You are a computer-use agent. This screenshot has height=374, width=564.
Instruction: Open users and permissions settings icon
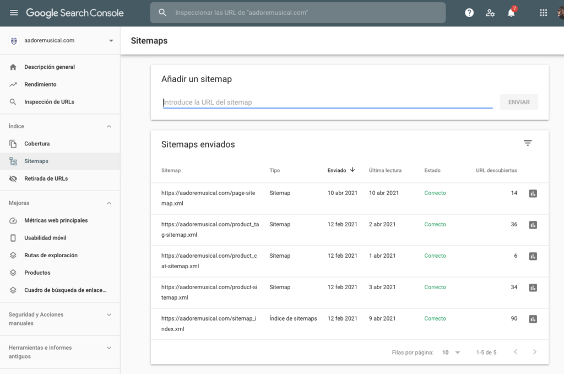tap(490, 13)
